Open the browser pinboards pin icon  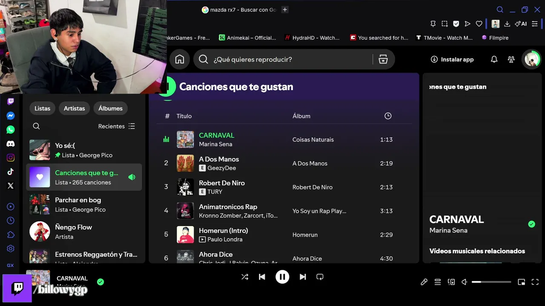point(433,24)
